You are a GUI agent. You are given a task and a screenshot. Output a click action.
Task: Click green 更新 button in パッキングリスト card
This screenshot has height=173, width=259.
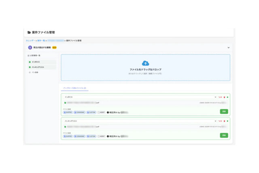coord(224,135)
